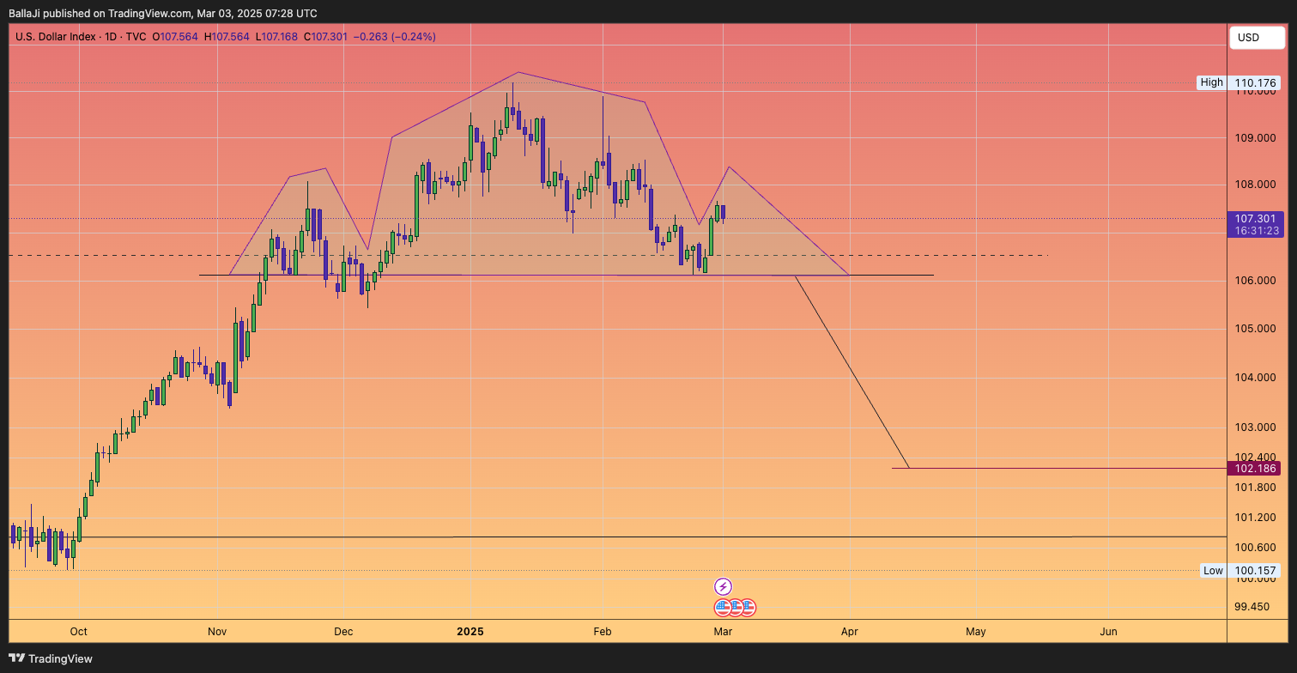This screenshot has height=673, width=1297.
Task: Click the 106.000 price axis label
Action: click(1254, 282)
